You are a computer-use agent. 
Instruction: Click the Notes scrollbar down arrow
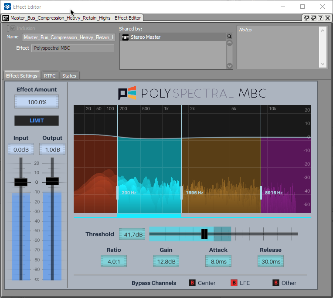click(323, 64)
